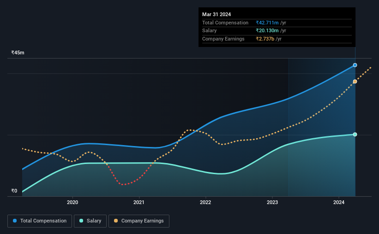Click the 2021 x-axis label

(139, 202)
